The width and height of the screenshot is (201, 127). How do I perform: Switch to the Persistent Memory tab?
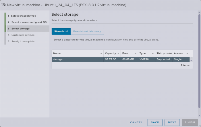[87, 31]
